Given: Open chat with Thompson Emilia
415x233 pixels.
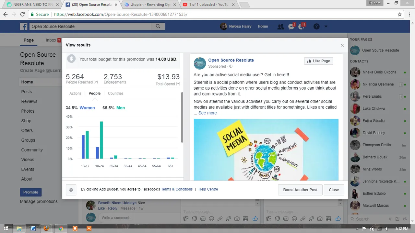Looking at the screenshot, I should coord(378,145).
